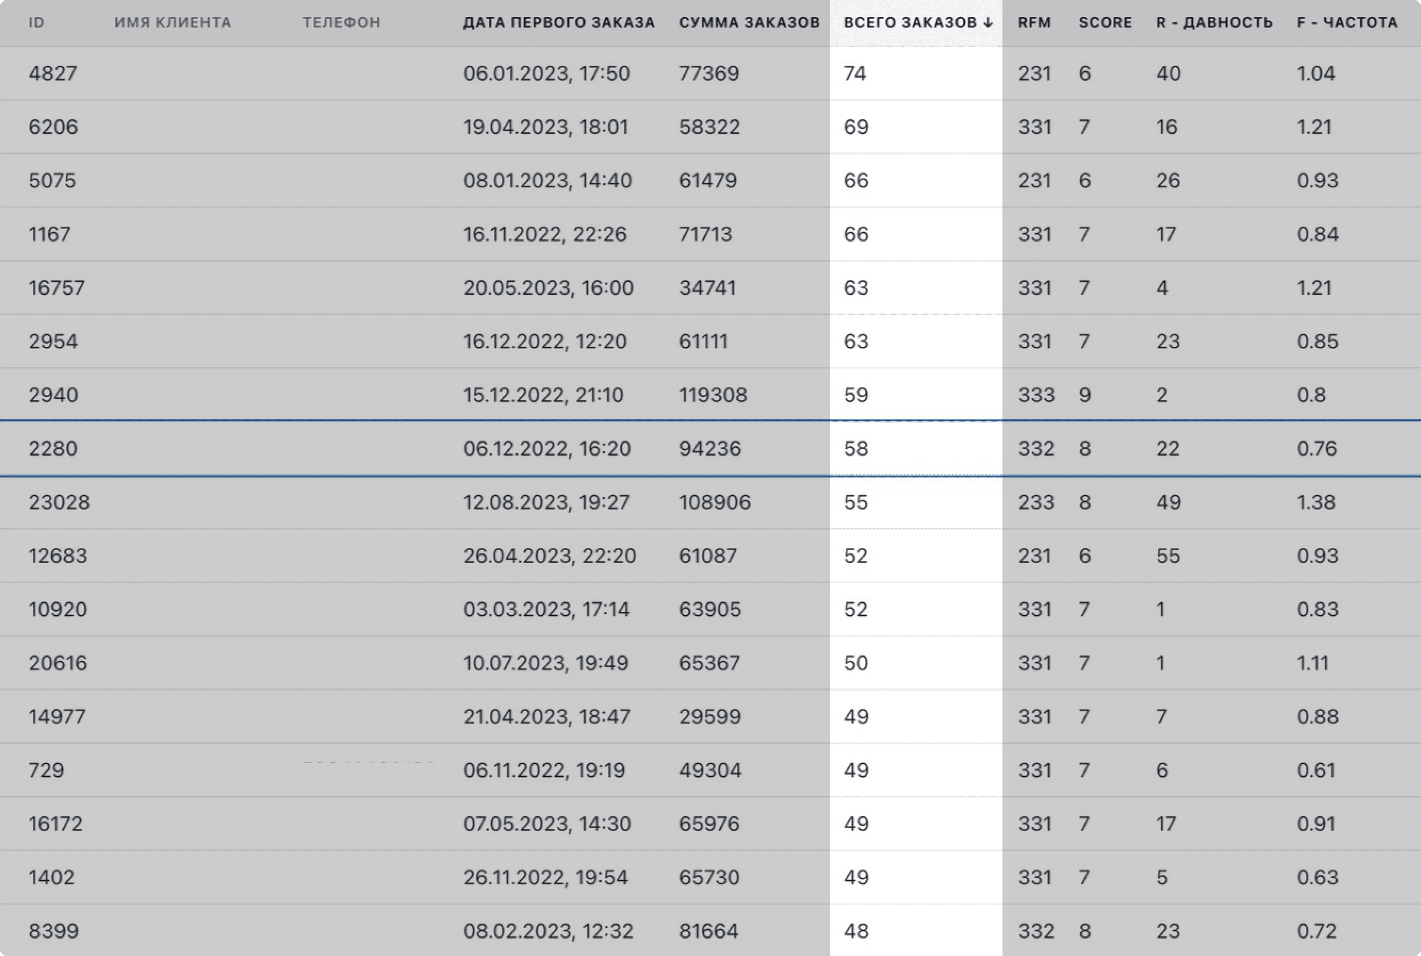1421x956 pixels.
Task: Select the row with ID 4827
Action: [53, 74]
